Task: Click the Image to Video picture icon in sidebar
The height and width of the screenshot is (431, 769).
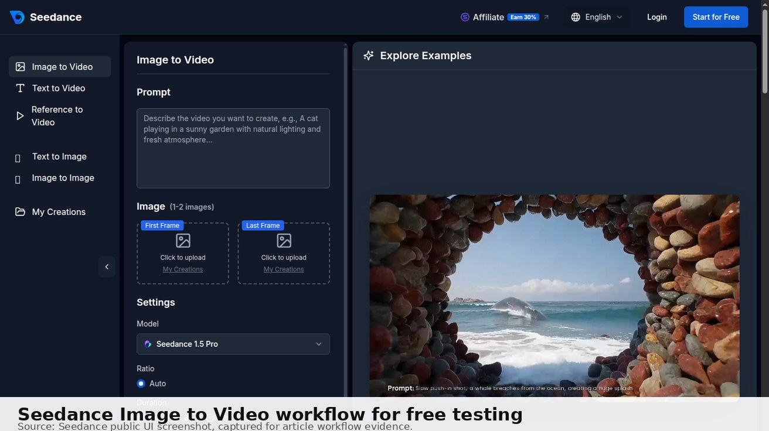Action: pos(20,67)
